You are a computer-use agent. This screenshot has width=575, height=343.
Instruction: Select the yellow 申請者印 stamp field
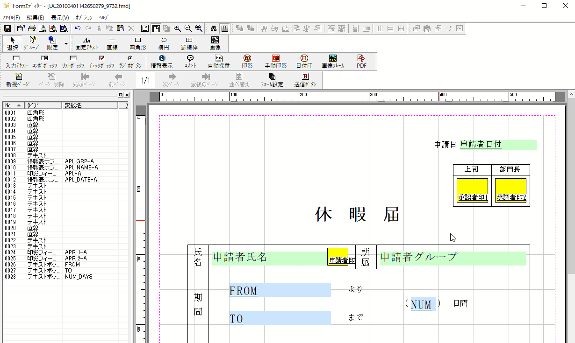338,257
